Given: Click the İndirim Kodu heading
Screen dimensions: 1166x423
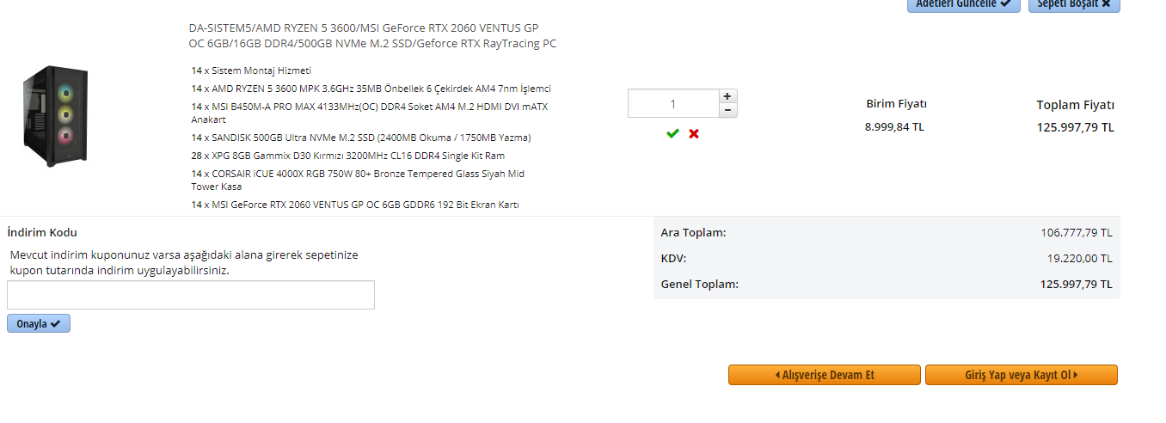Looking at the screenshot, I should click(42, 232).
